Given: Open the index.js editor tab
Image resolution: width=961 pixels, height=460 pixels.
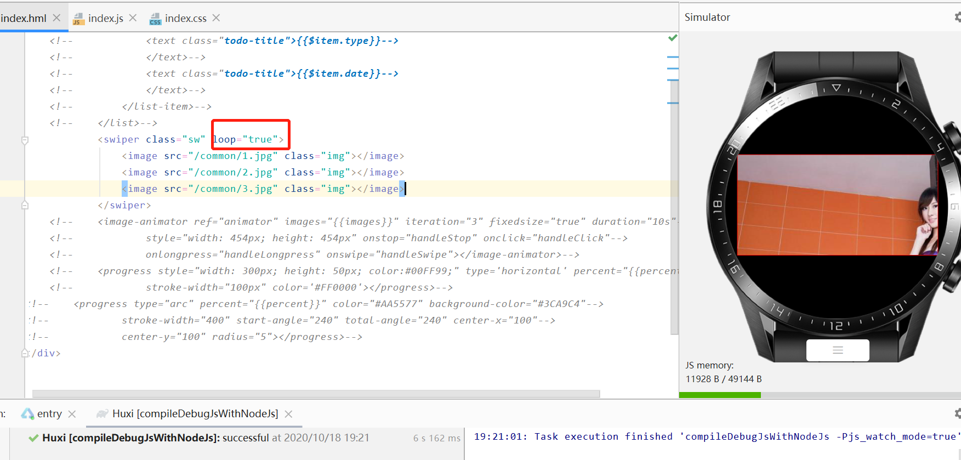Looking at the screenshot, I should [105, 18].
